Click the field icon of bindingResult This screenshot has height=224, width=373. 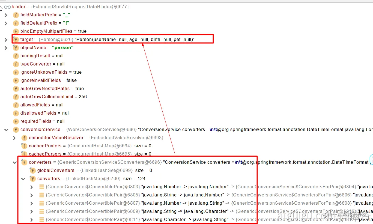(16, 56)
